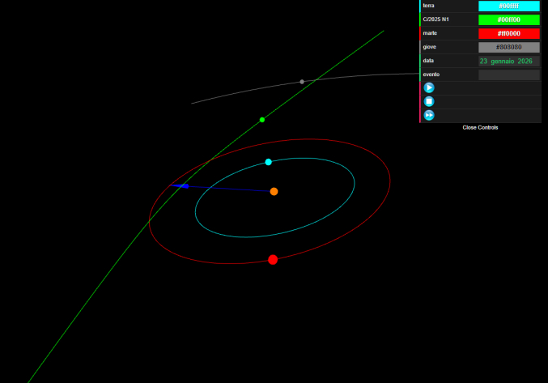Viewport: 548px width, 383px height.
Task: Click the C/2025 N1 row label
Action: coord(436,20)
